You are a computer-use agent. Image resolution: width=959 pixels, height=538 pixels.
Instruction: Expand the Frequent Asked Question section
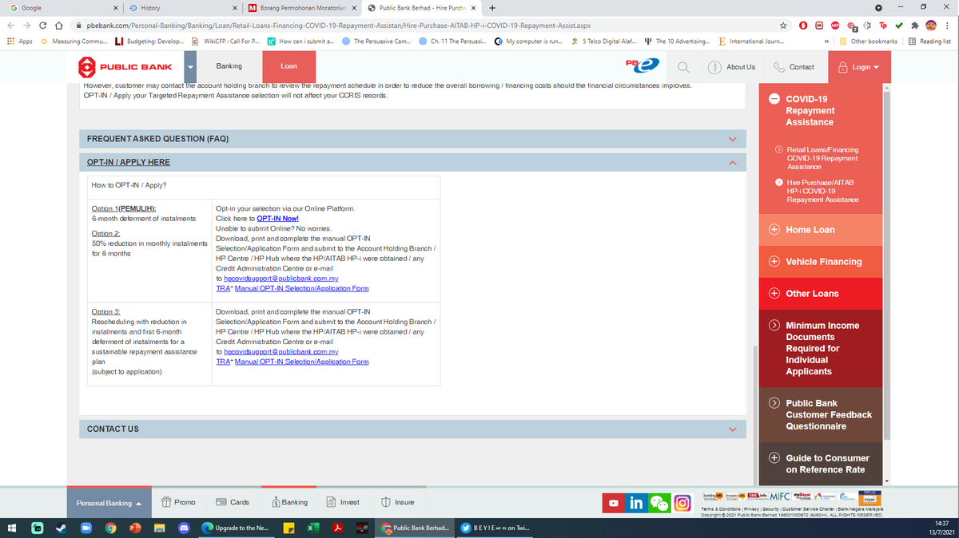(x=412, y=139)
